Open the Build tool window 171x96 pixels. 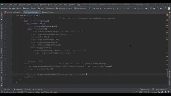[x=28, y=90]
